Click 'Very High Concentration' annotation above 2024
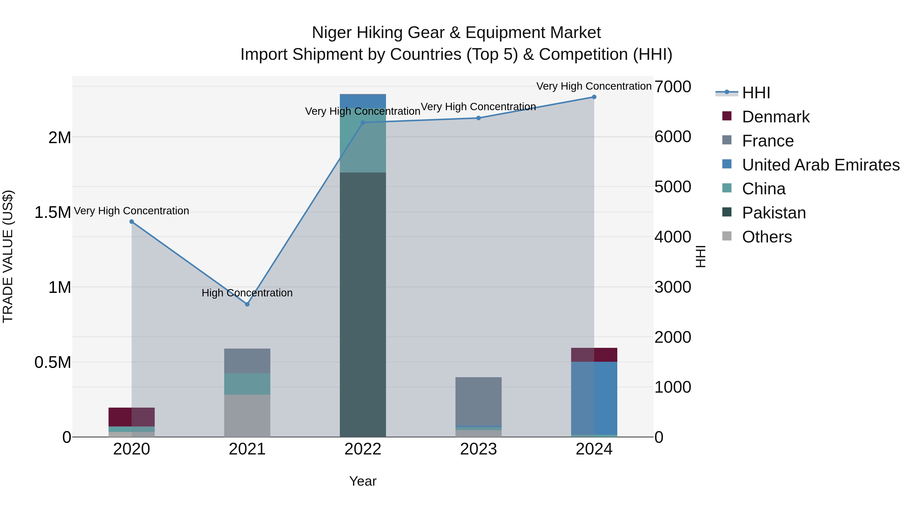This screenshot has width=913, height=513. point(594,86)
